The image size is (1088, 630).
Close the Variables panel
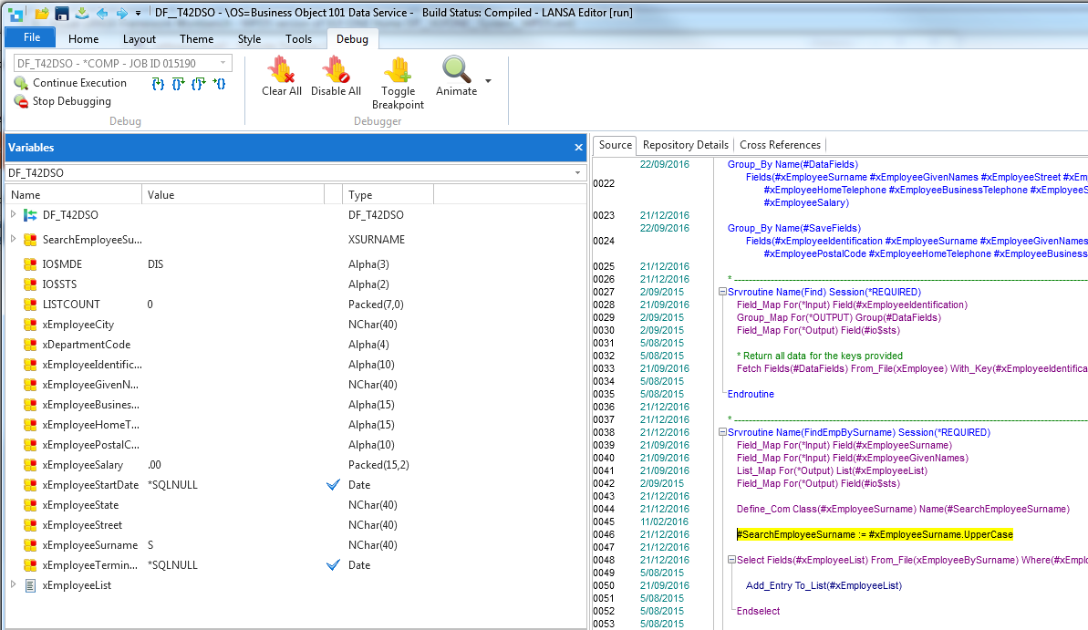[x=578, y=148]
